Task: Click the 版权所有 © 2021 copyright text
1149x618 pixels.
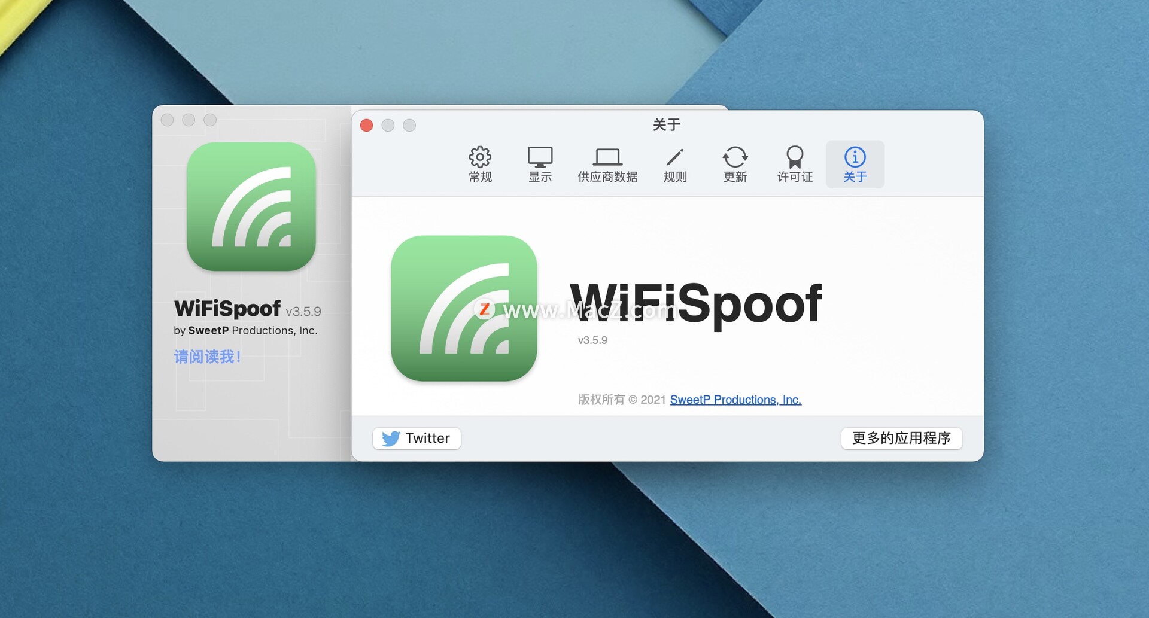Action: click(622, 400)
